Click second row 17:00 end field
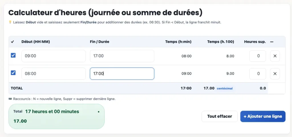The width and height of the screenshot is (292, 137). (x=122, y=74)
